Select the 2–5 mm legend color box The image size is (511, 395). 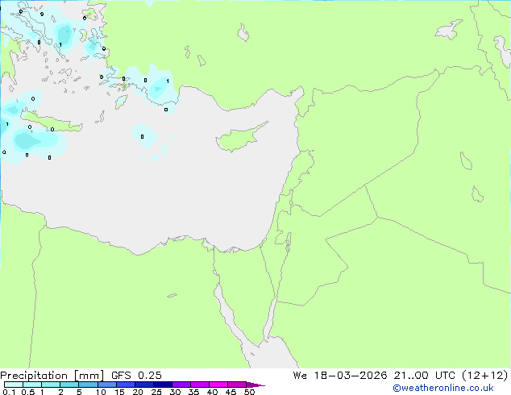point(69,385)
